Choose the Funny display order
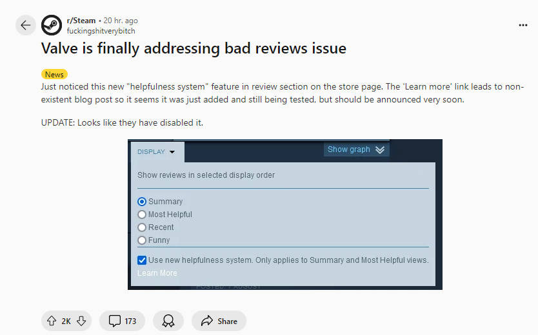538x335 pixels. pos(142,240)
